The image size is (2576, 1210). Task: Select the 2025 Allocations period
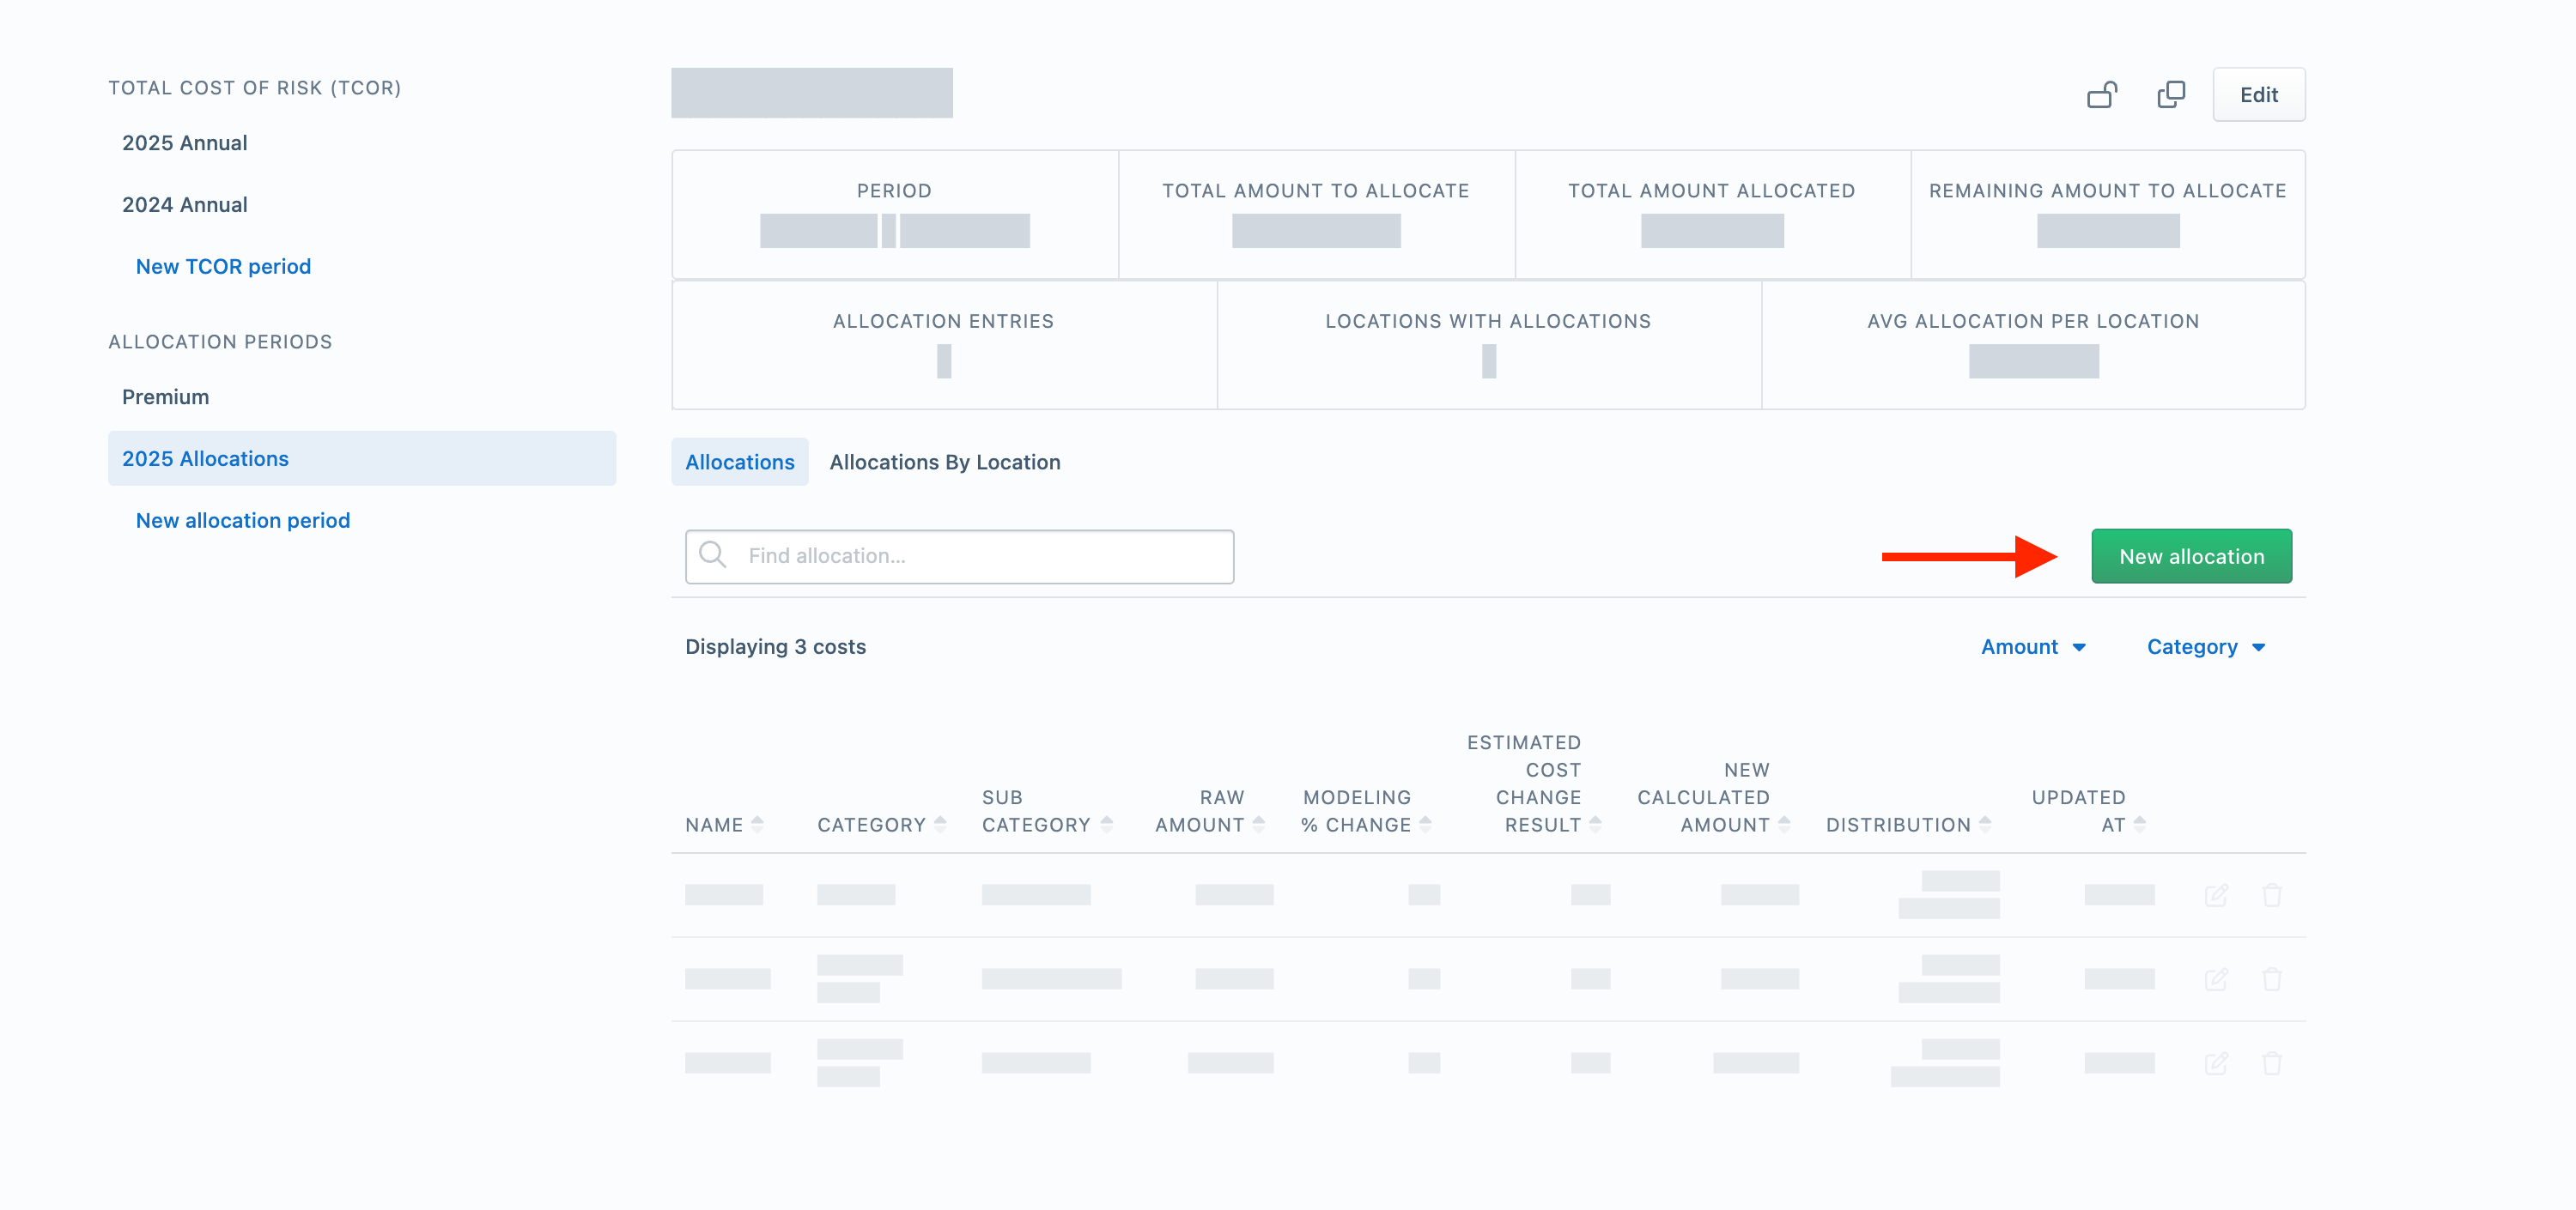click(x=362, y=458)
